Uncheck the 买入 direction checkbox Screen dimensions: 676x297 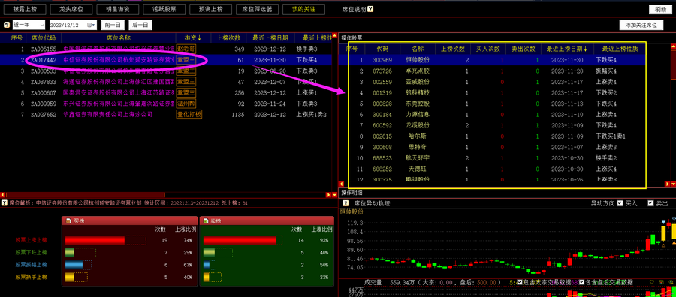[x=620, y=203]
